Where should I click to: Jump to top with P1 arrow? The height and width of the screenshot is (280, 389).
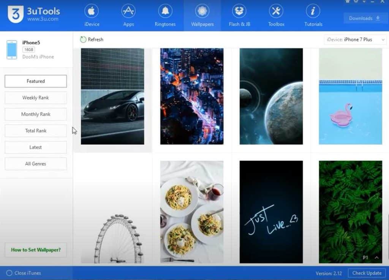coord(376,258)
